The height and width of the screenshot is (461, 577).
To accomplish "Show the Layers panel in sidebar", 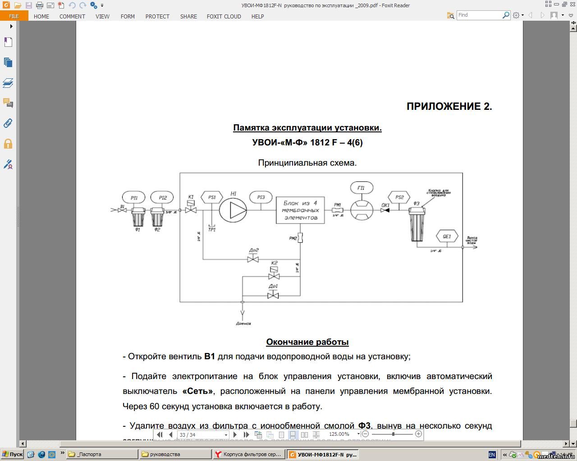I will 8,83.
